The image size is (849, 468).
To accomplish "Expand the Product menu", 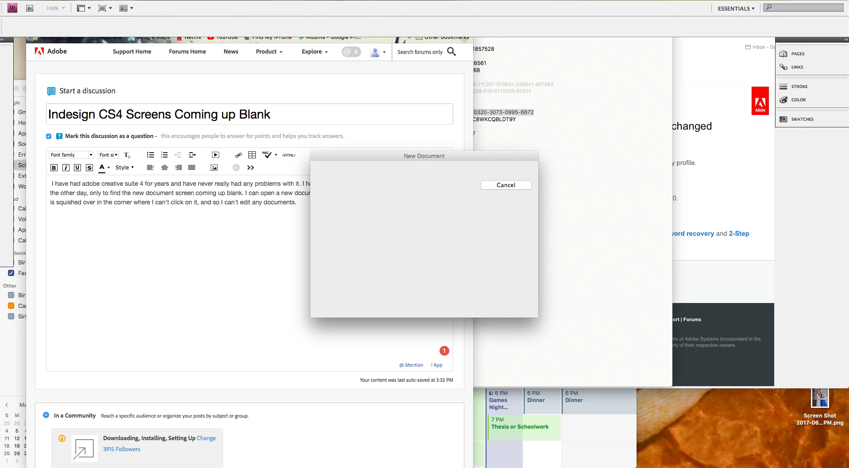I will pyautogui.click(x=269, y=51).
